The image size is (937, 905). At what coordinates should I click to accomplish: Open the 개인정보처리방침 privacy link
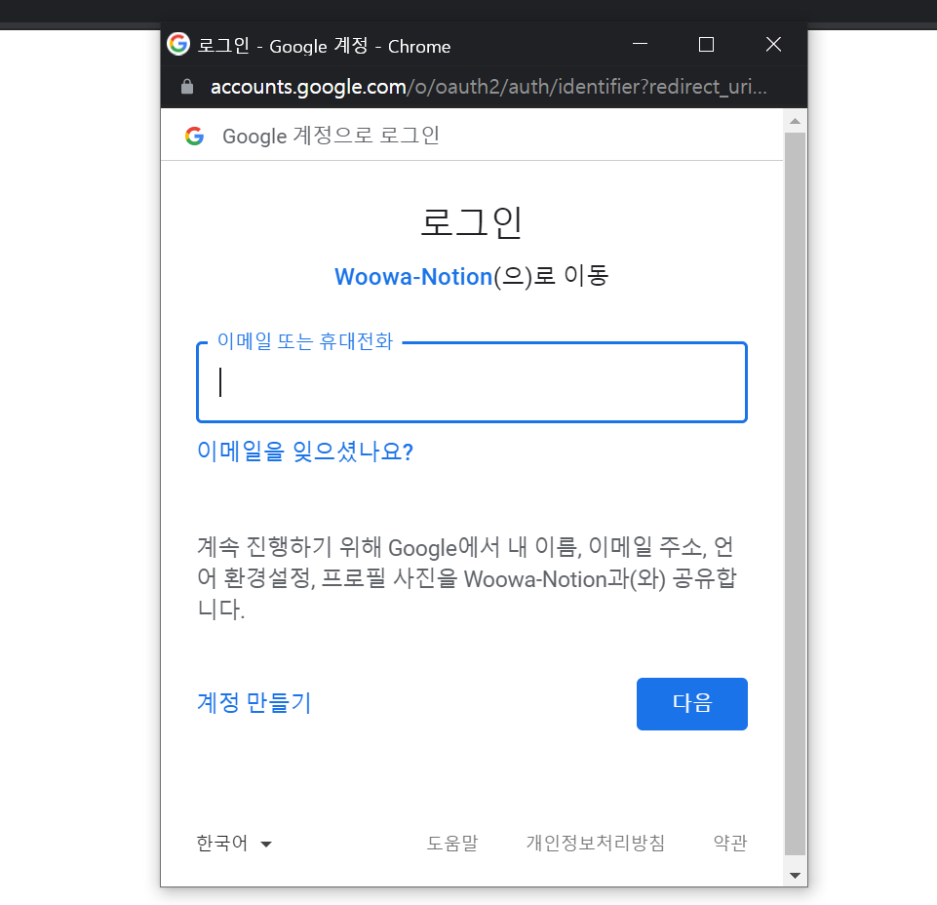tap(595, 843)
